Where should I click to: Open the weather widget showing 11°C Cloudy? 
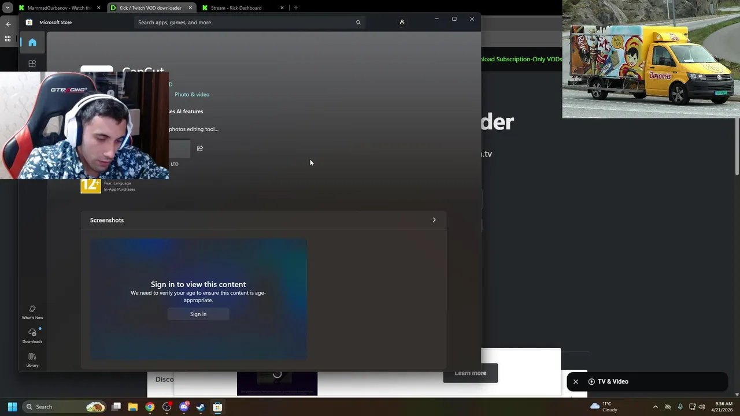click(604, 407)
